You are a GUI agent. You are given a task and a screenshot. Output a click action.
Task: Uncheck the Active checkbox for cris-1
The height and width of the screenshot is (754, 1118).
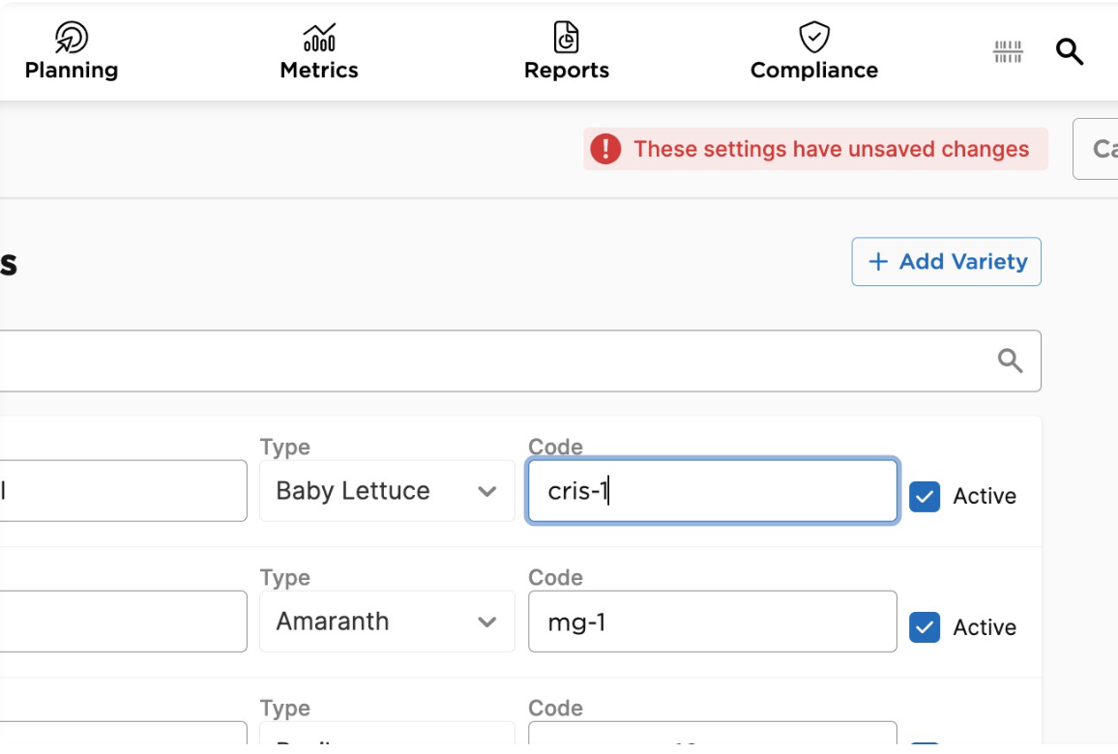pos(924,496)
